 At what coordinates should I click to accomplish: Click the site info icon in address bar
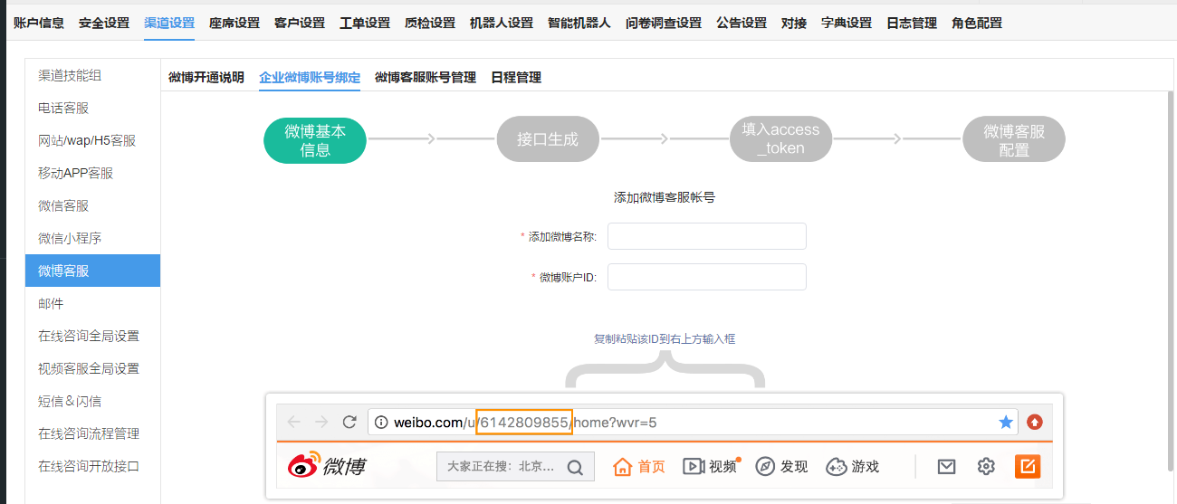382,423
